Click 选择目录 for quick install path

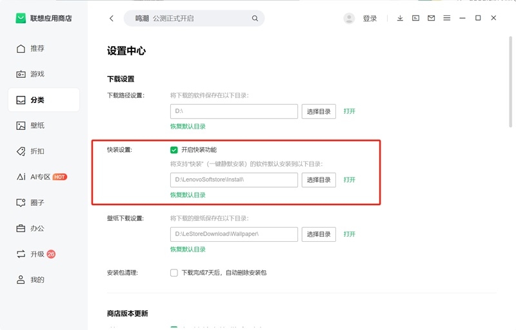tap(319, 180)
